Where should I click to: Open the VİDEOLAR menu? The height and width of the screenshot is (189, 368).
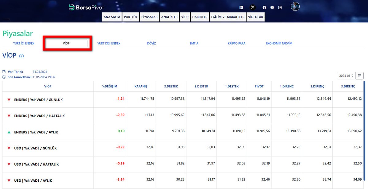(x=255, y=17)
